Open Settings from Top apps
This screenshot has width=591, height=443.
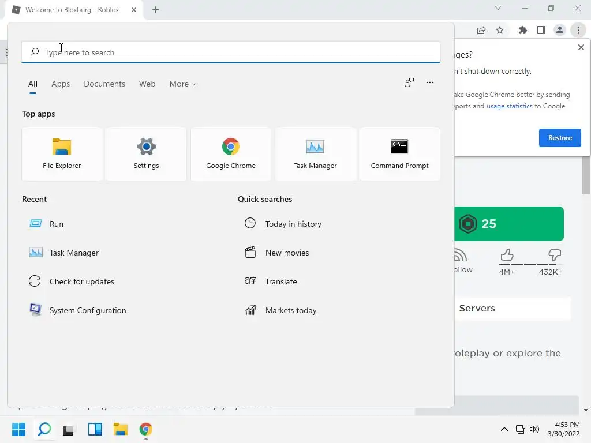pyautogui.click(x=146, y=154)
